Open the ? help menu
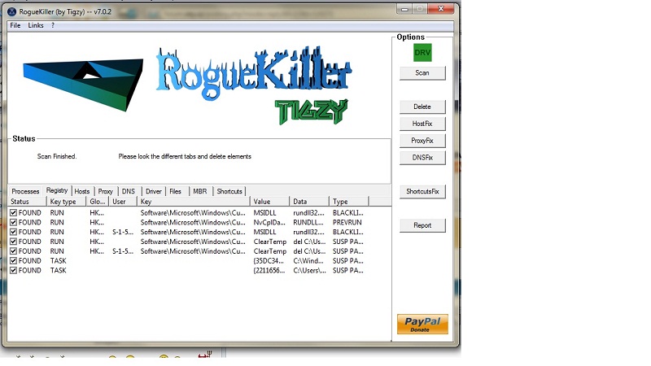The width and height of the screenshot is (651, 366). click(53, 25)
